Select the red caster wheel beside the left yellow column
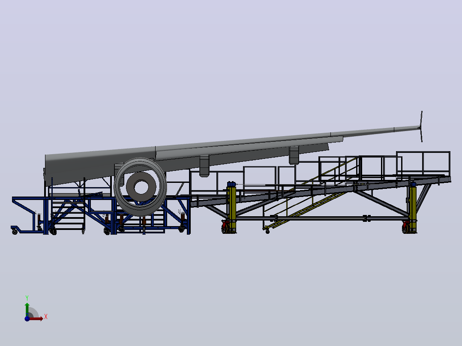Viewport: 462px width, 346px height. click(x=225, y=227)
